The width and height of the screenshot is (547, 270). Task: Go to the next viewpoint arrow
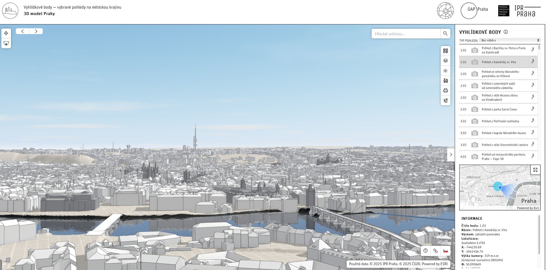tap(36, 31)
